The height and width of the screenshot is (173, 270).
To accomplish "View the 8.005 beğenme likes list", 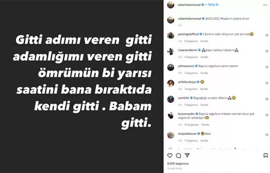I will [178, 163].
